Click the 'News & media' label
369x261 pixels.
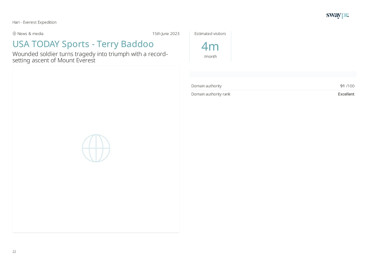coord(30,34)
